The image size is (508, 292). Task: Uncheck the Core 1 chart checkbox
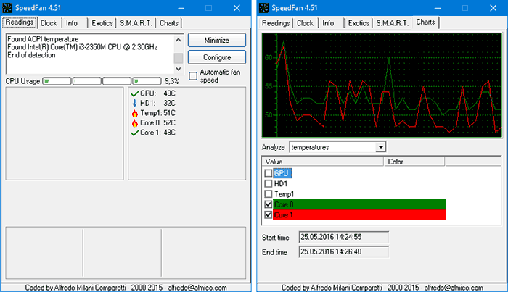[269, 214]
